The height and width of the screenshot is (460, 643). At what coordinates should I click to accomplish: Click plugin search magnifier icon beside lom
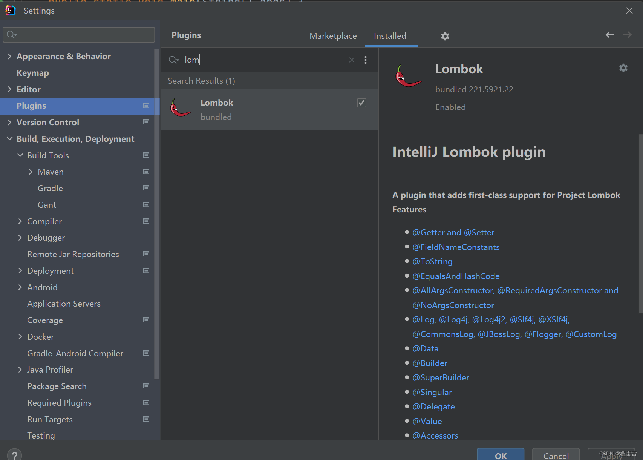173,60
